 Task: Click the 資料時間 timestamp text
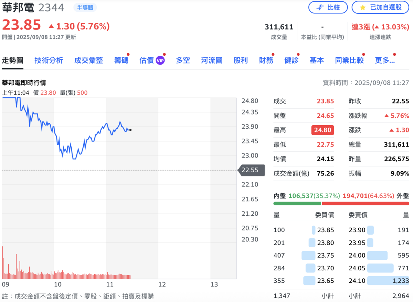[366, 83]
